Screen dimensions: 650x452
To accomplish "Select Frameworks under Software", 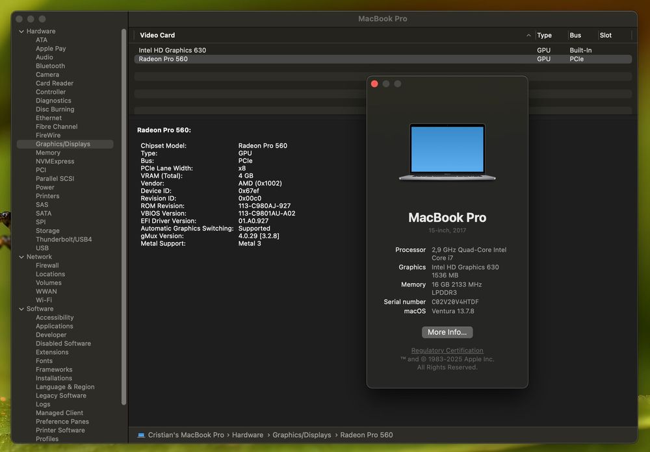I will 54,370.
